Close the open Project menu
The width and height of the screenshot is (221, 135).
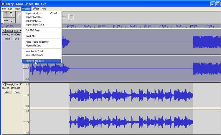26,9
